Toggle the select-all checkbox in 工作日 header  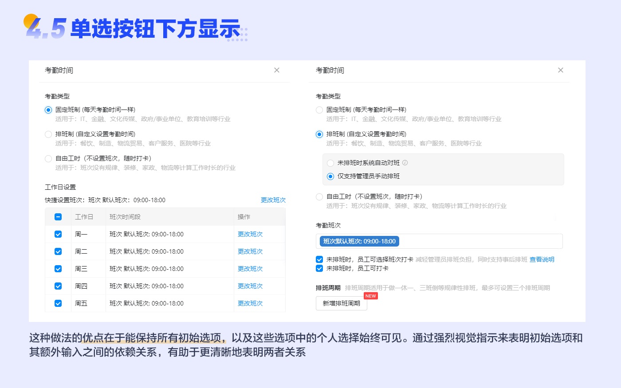point(58,217)
